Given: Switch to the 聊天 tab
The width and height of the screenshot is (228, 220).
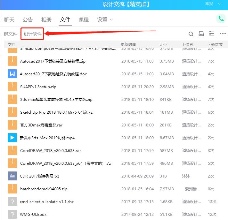Looking at the screenshot, I should pos(9,19).
